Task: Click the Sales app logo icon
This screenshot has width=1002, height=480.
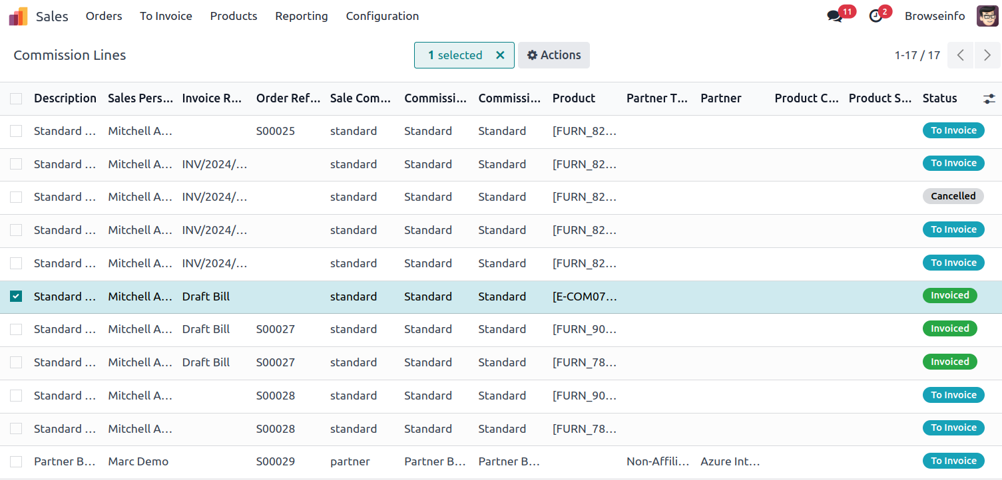Action: click(18, 16)
